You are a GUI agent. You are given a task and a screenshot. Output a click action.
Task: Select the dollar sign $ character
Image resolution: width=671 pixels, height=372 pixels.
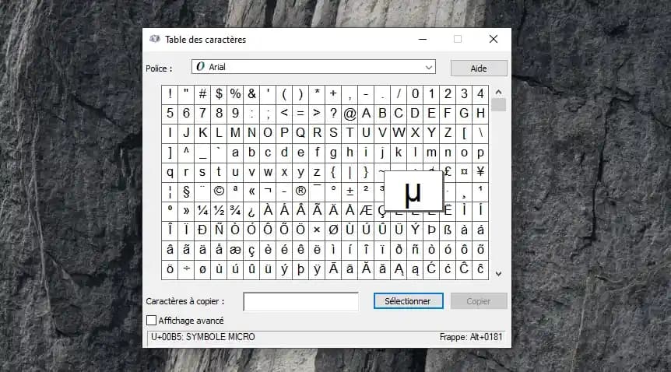click(x=219, y=94)
